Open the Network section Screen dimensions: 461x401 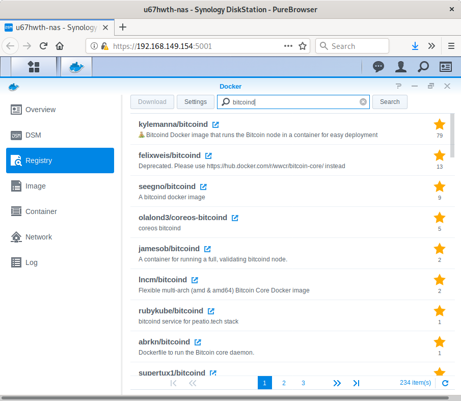click(60, 237)
